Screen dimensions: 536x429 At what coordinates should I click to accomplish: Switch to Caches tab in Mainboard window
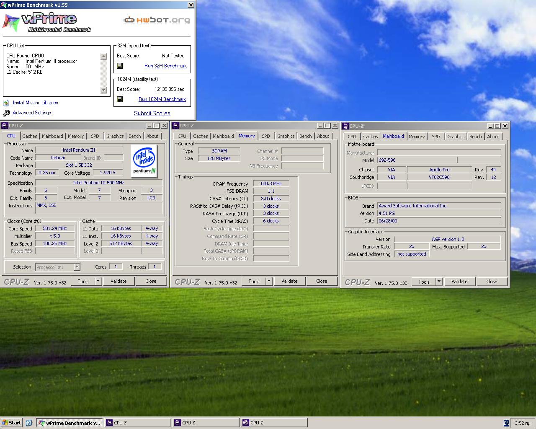pyautogui.click(x=371, y=137)
